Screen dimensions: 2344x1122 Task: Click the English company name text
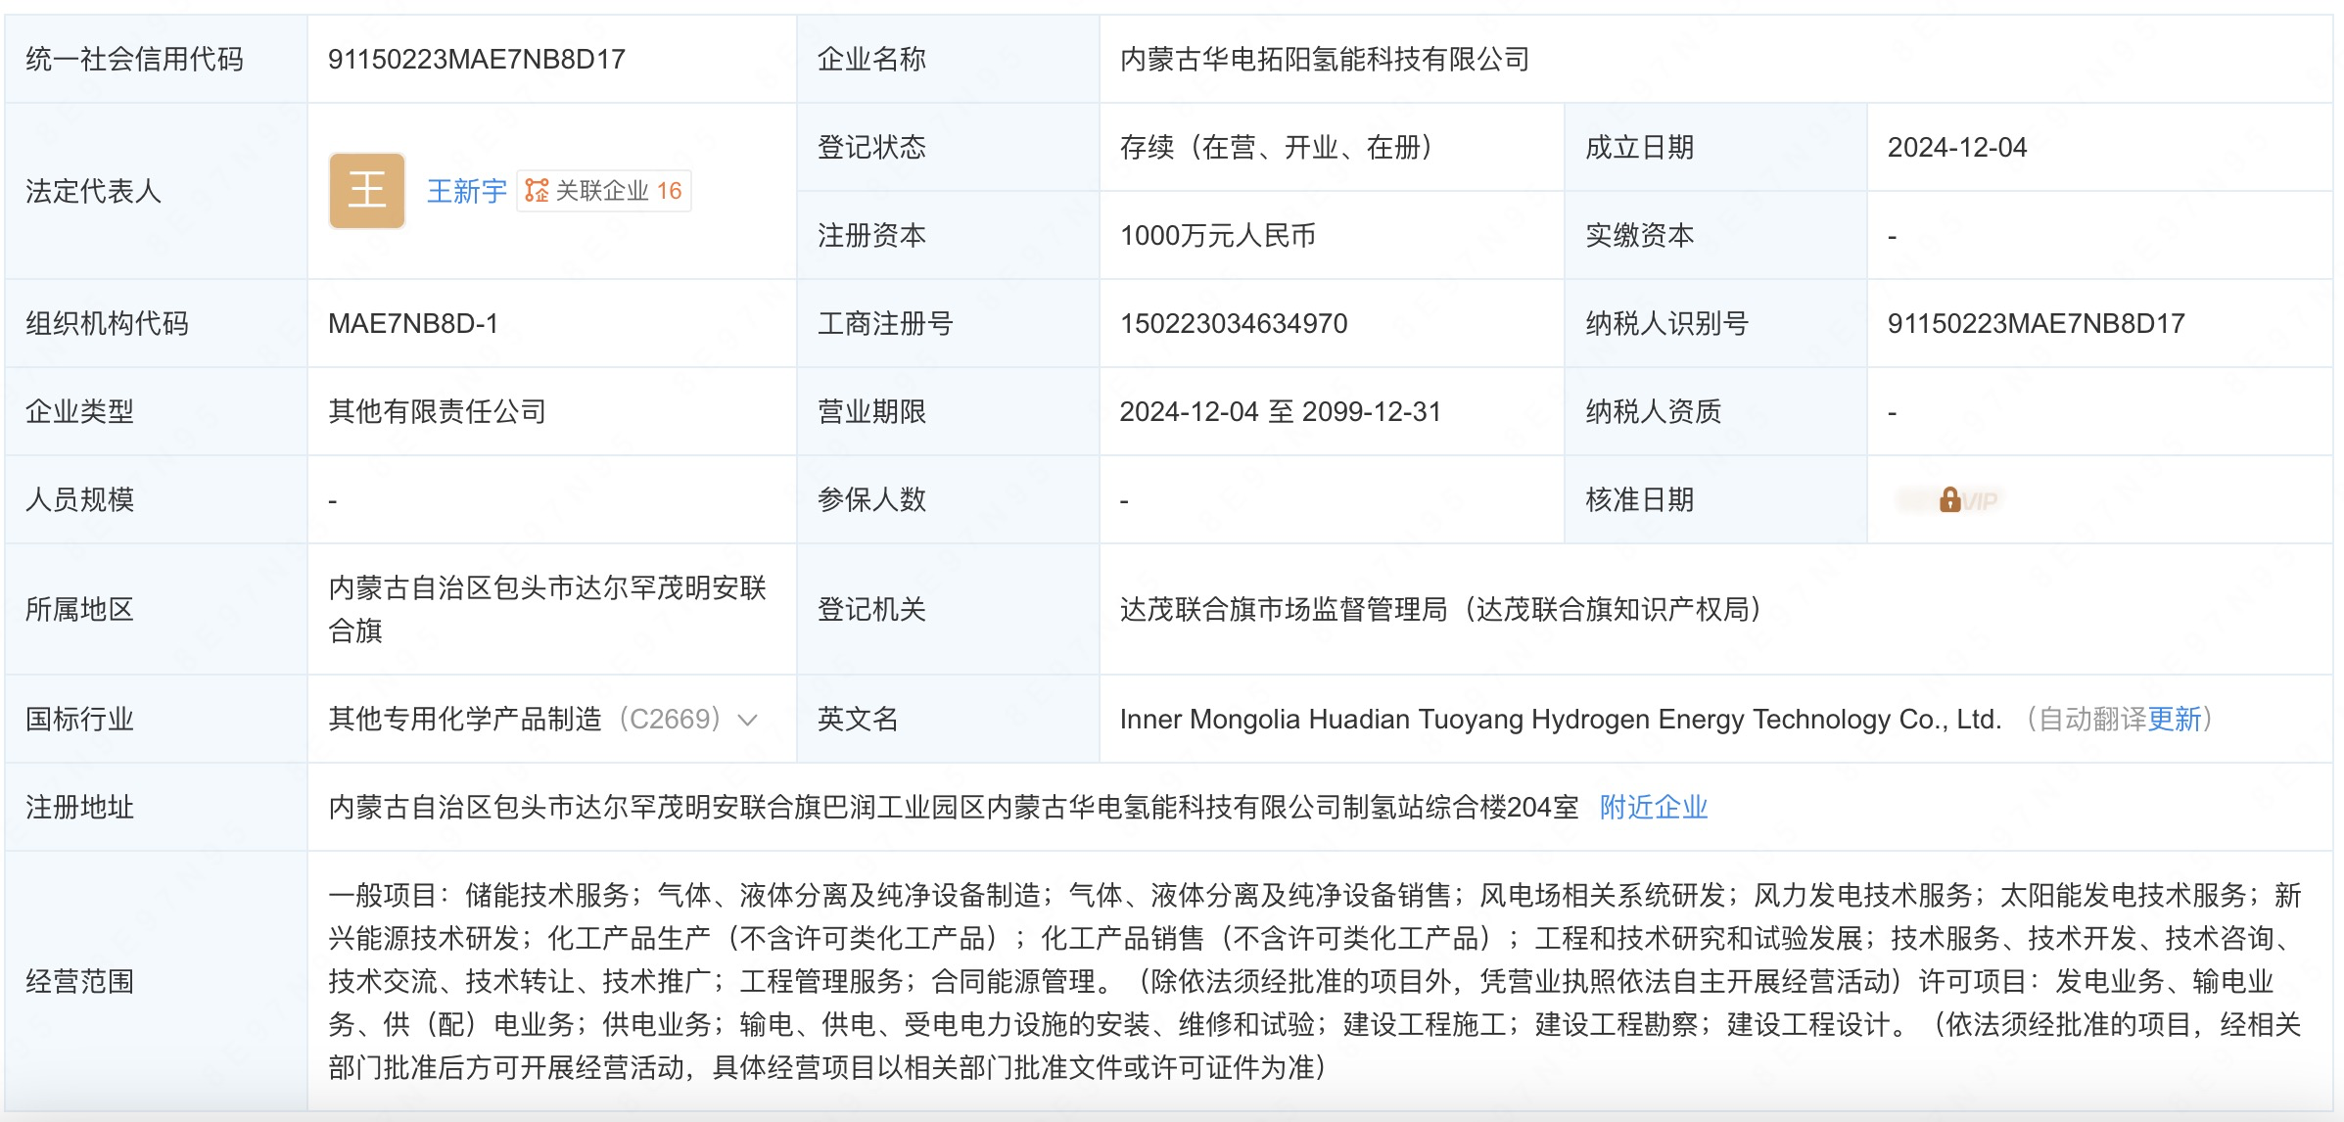coord(1560,720)
